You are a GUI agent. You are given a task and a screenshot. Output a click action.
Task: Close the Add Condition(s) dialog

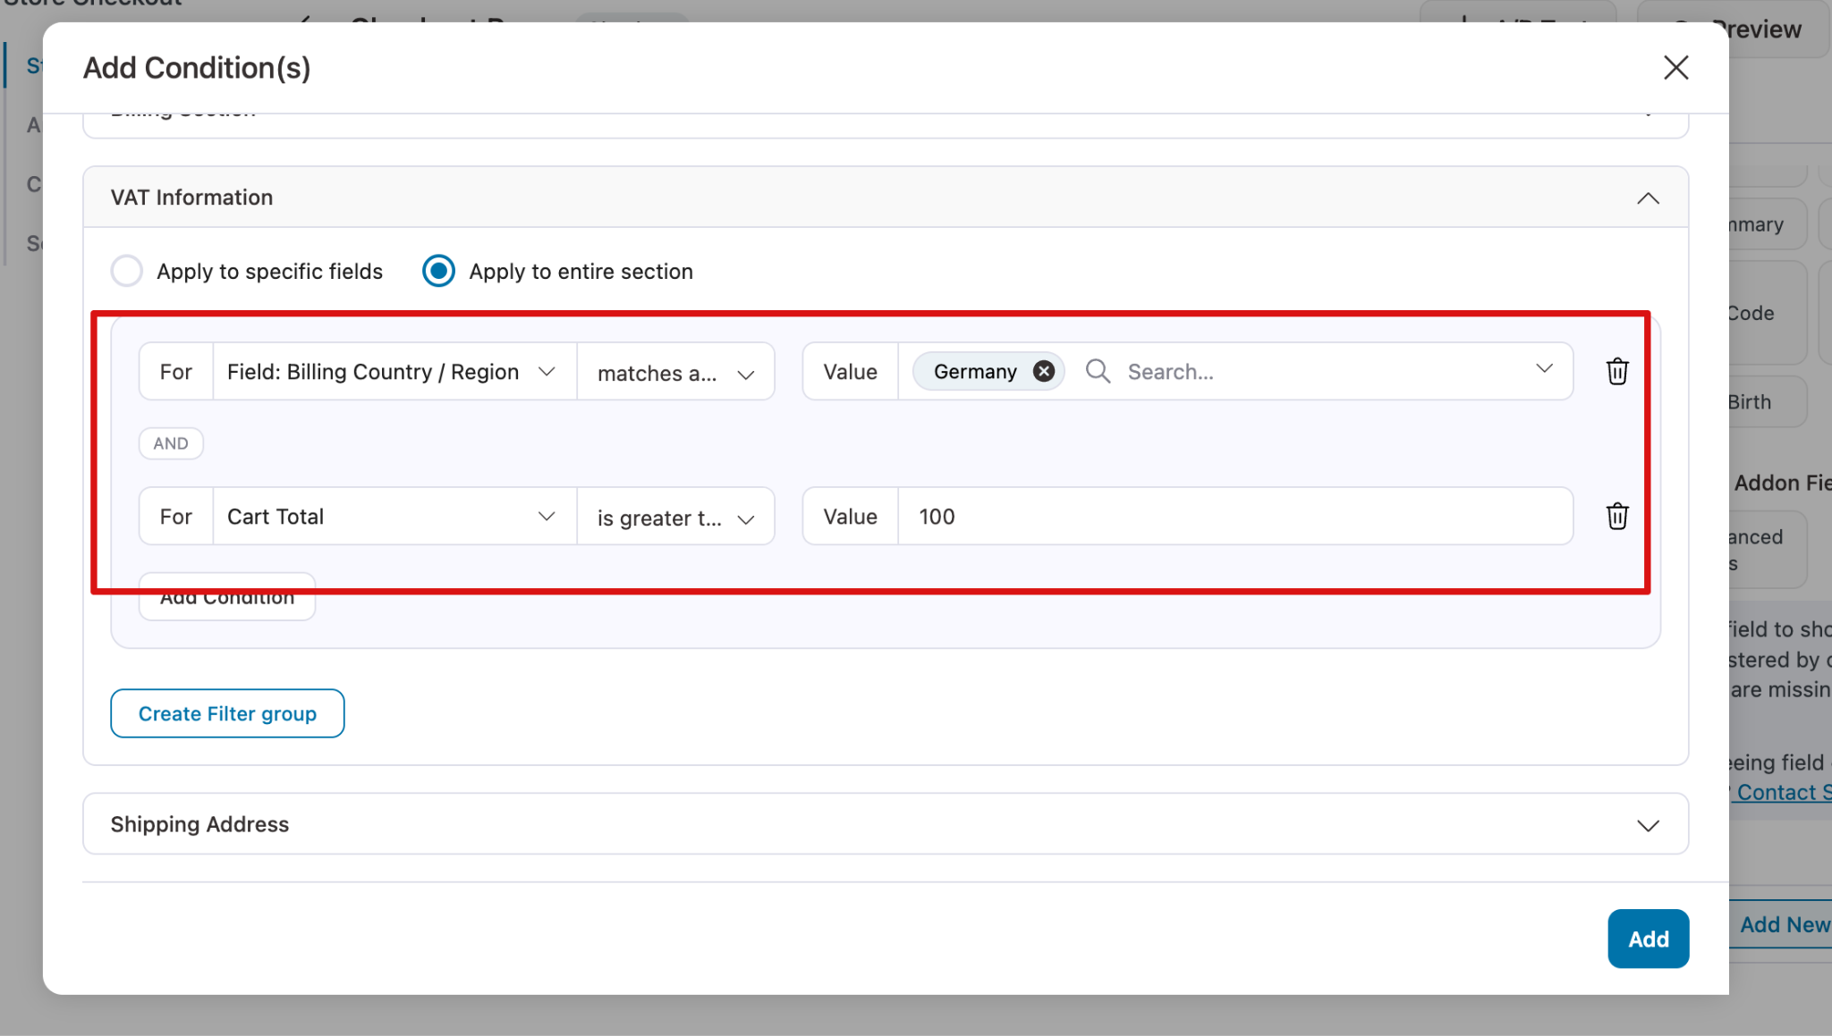tap(1675, 67)
